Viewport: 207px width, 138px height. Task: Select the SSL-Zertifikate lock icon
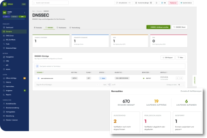4,40
